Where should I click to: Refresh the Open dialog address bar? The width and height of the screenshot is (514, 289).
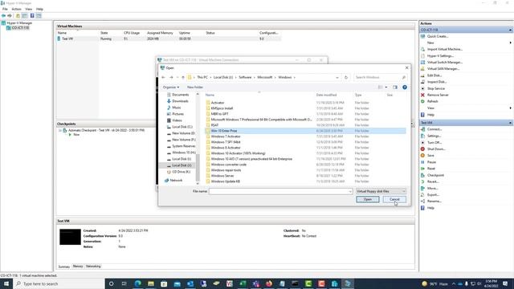[x=346, y=77]
